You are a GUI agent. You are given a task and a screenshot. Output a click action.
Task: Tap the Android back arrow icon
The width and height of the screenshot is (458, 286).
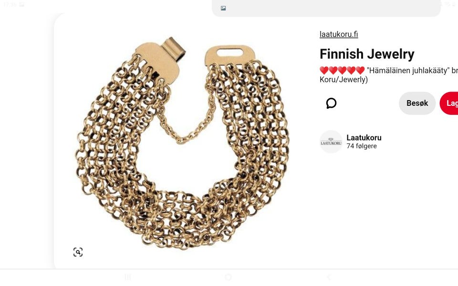click(329, 277)
